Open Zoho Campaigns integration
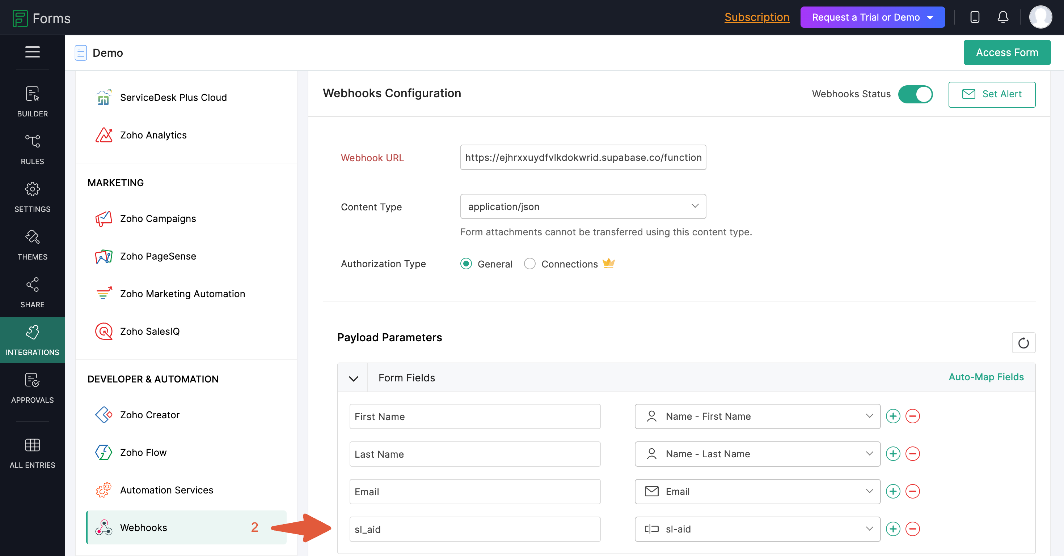This screenshot has width=1064, height=556. point(186,219)
